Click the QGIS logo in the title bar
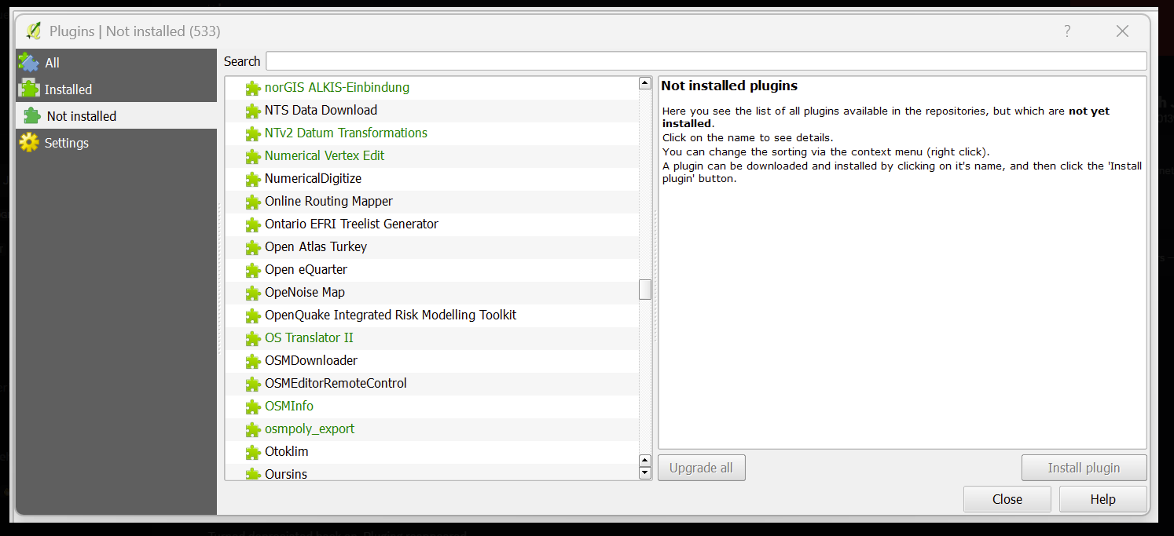The width and height of the screenshot is (1174, 536). [x=33, y=31]
